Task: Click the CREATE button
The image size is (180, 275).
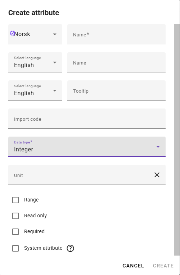Action: click(x=163, y=266)
